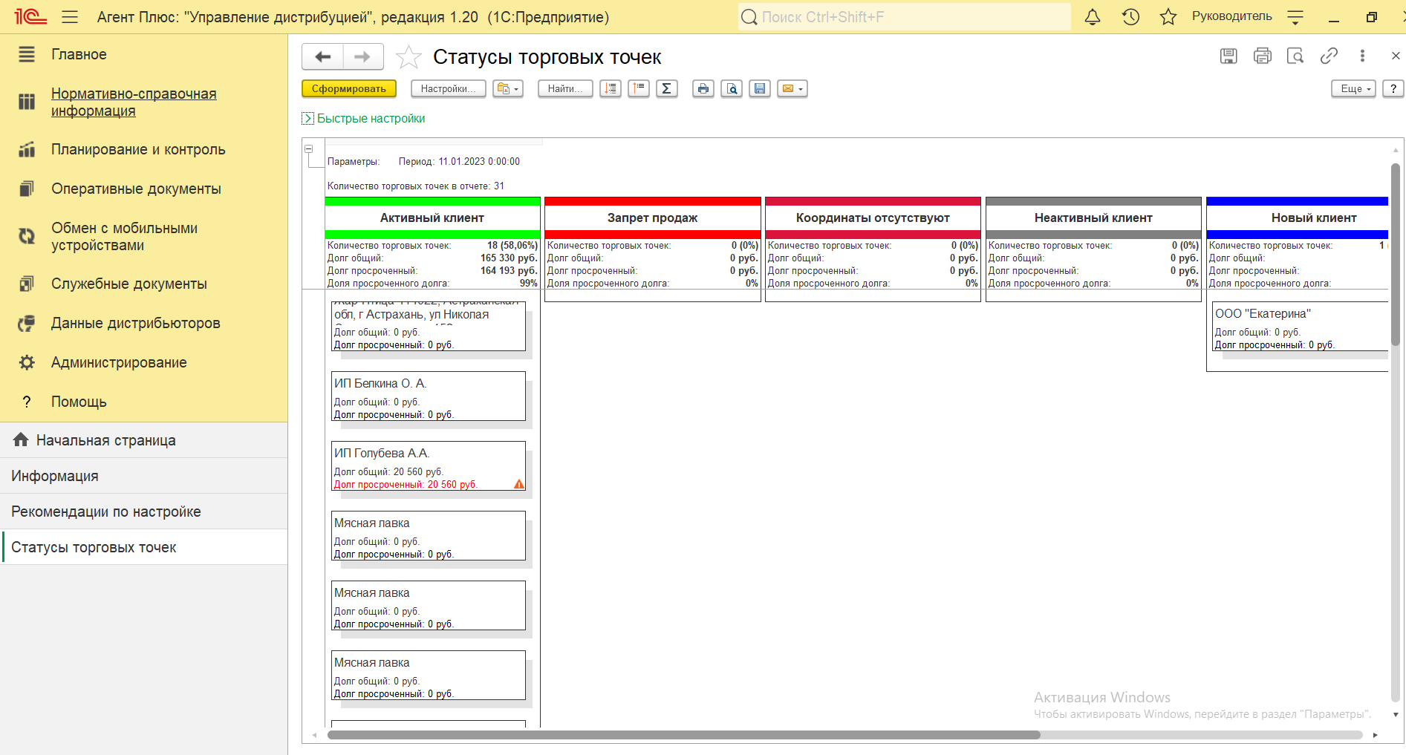Image resolution: width=1406 pixels, height=755 pixels.
Task: Open help via question mark button
Action: [1393, 88]
